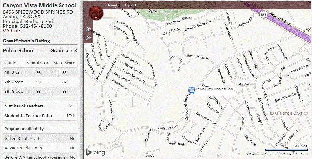Click the Bing logo
Viewport: 312px width, 159px height.
point(95,152)
